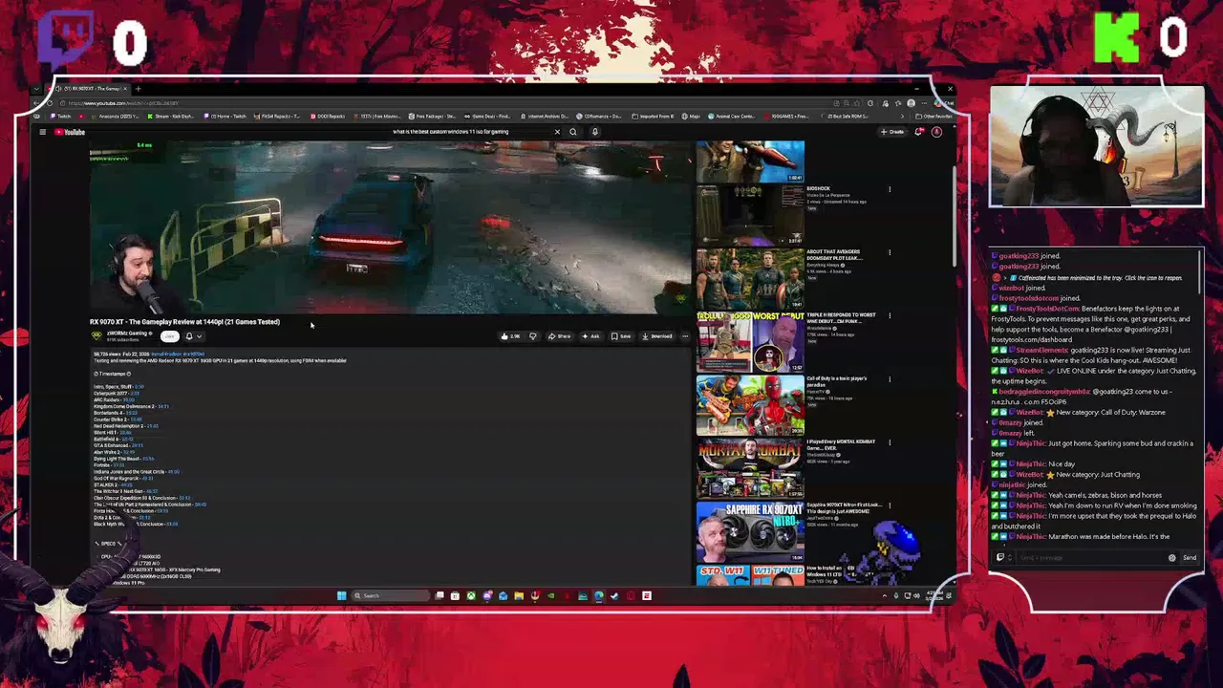Open the Triple H worst debut thumbnail
This screenshot has height=688, width=1223.
750,341
